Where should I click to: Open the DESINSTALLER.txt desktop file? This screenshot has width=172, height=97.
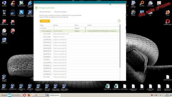[x=168, y=78]
